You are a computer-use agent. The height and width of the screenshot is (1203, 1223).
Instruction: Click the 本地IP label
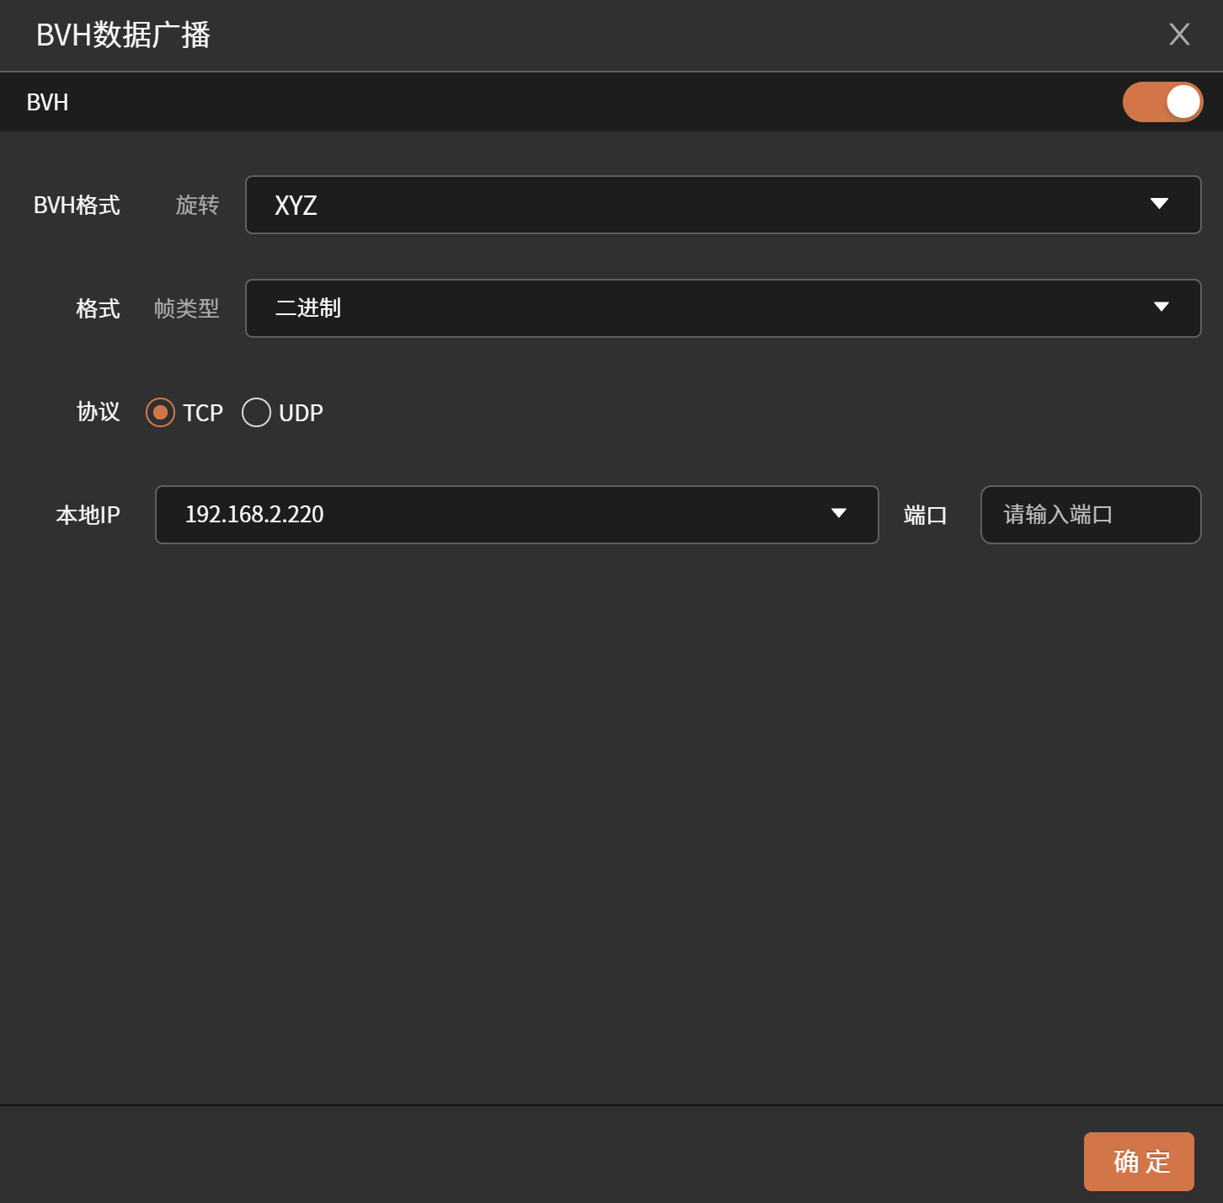pyautogui.click(x=88, y=516)
